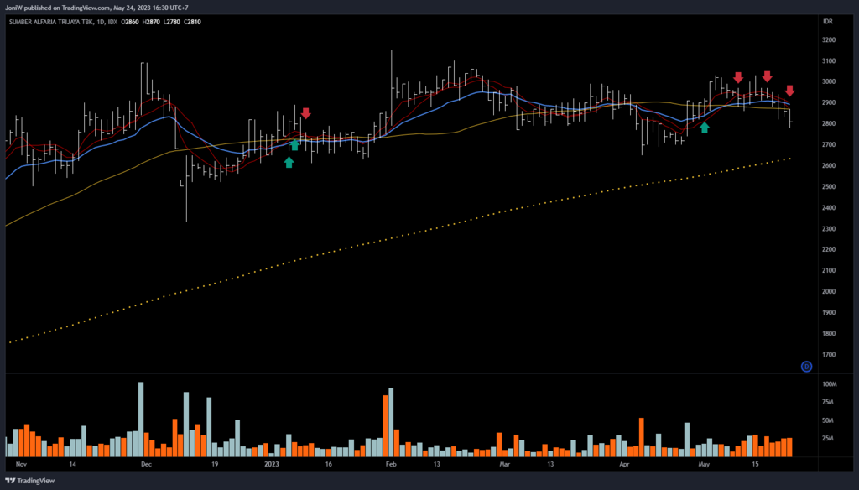
Task: Select the dotted yellow moving average line
Action: pyautogui.click(x=419, y=236)
